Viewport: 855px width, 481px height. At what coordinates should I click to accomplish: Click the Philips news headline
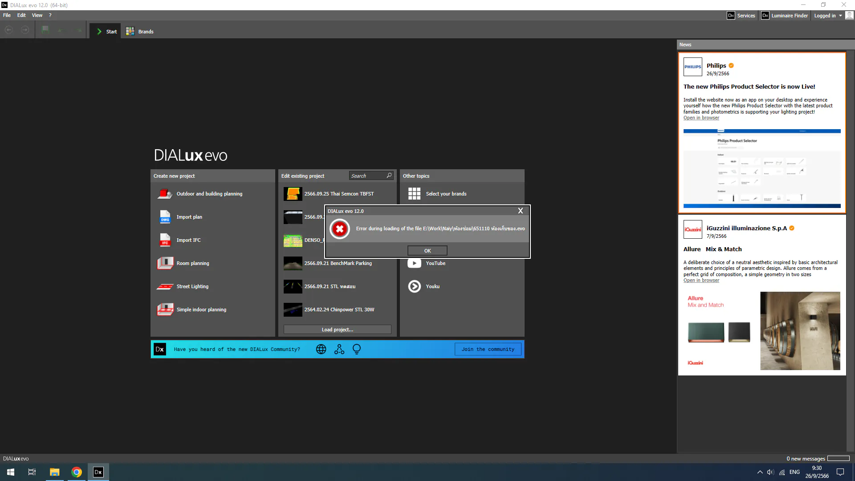(x=749, y=87)
